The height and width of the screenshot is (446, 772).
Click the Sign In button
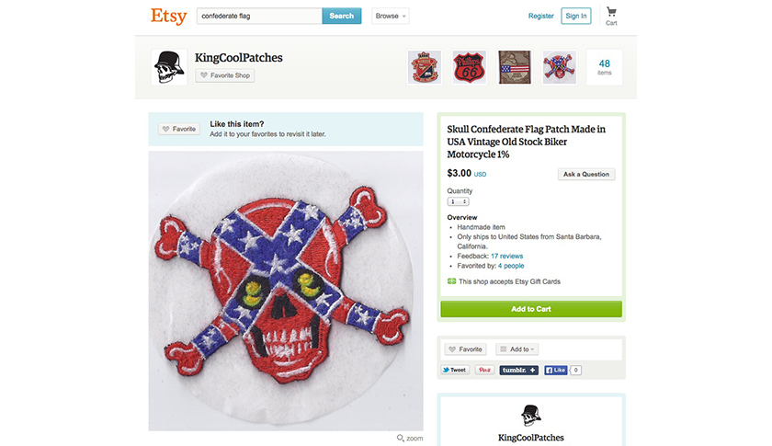tap(576, 16)
